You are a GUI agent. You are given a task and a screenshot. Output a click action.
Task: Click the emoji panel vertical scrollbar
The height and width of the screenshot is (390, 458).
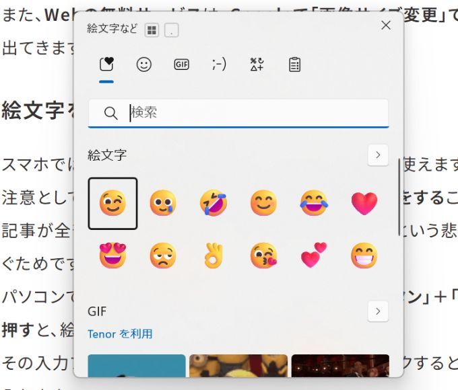399,197
